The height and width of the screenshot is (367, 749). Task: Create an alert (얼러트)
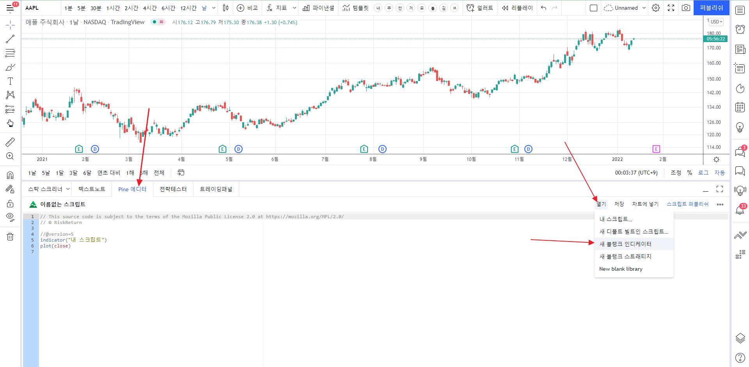click(480, 8)
